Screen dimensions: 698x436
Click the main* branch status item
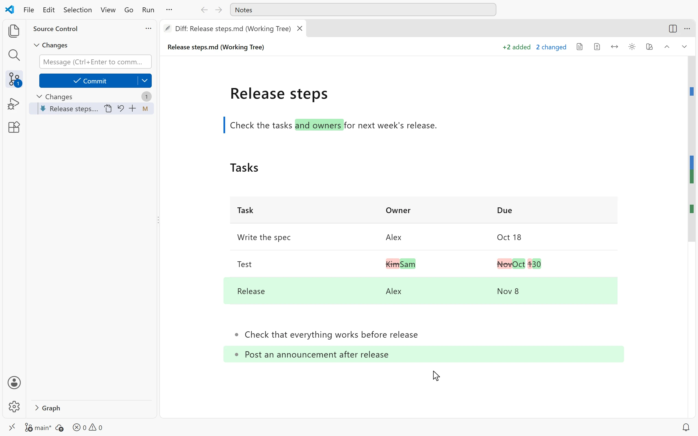pyautogui.click(x=38, y=428)
